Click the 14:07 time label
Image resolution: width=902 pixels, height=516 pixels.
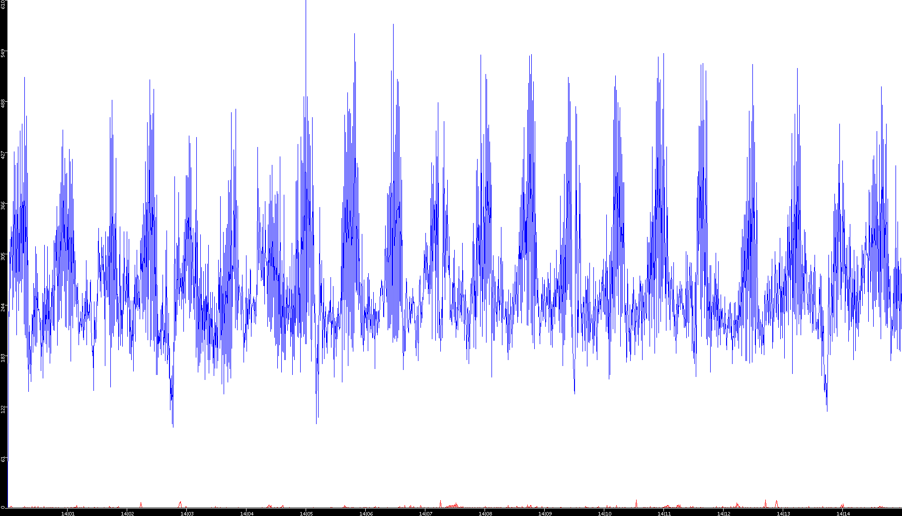click(x=425, y=514)
